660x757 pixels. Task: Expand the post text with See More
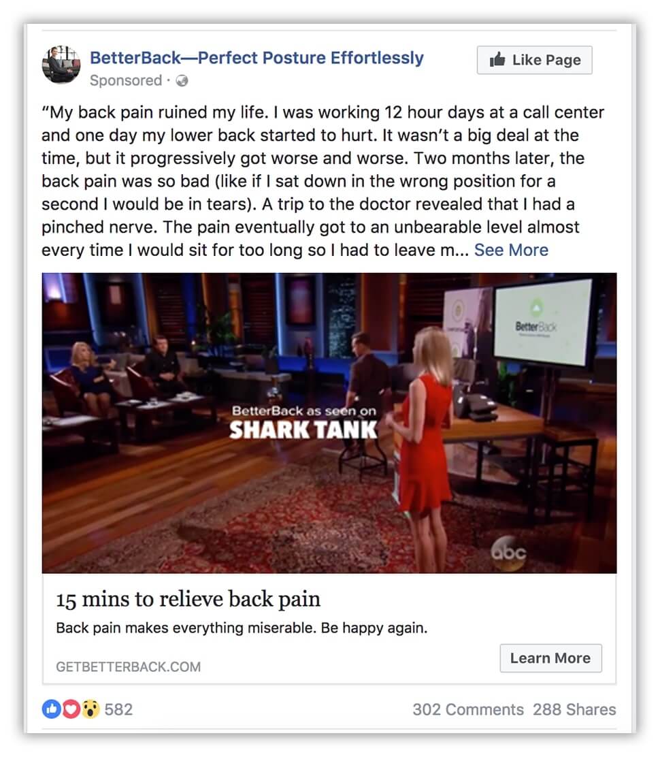511,250
